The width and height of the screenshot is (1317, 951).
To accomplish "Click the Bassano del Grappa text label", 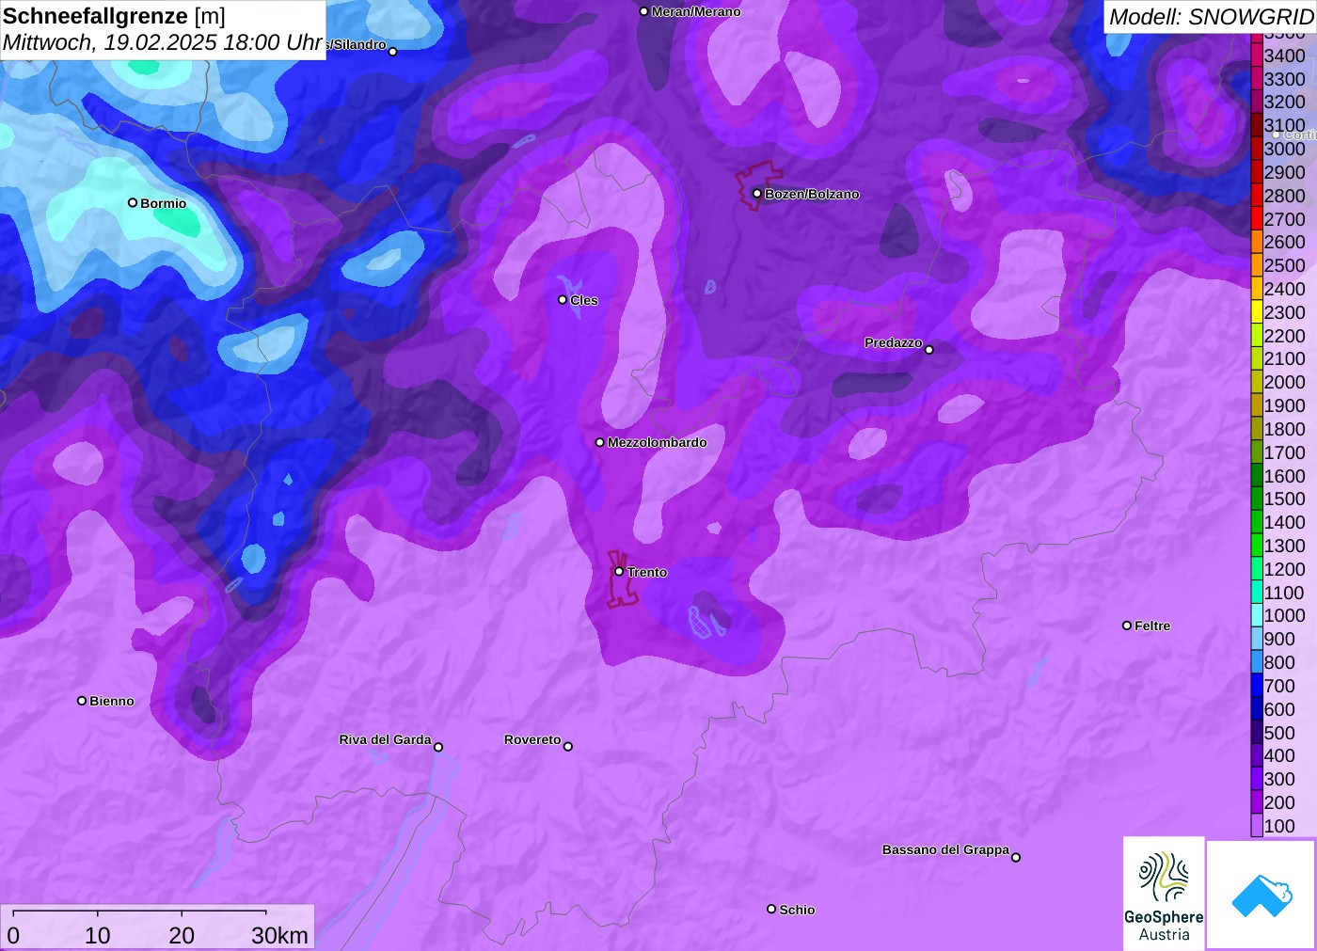I will click(945, 849).
